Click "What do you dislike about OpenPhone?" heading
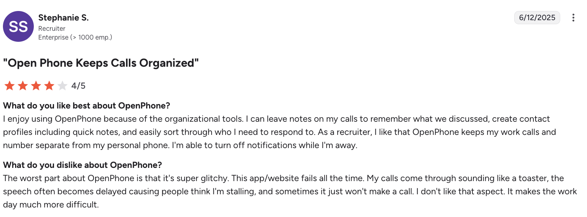The width and height of the screenshot is (587, 217). (x=83, y=165)
